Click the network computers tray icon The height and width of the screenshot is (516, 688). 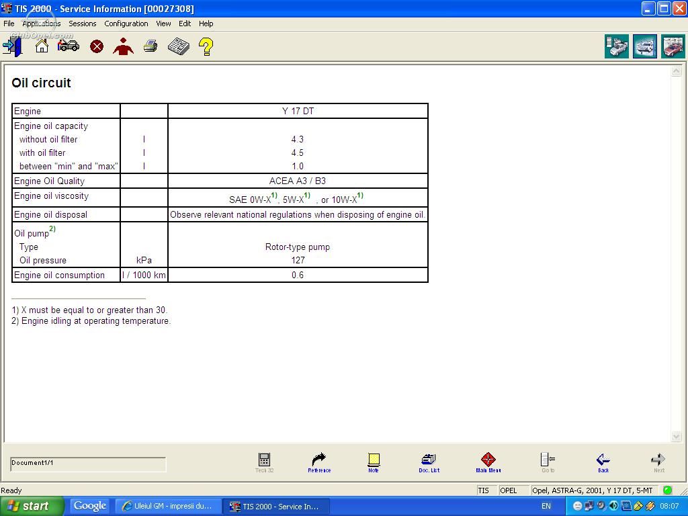(589, 506)
